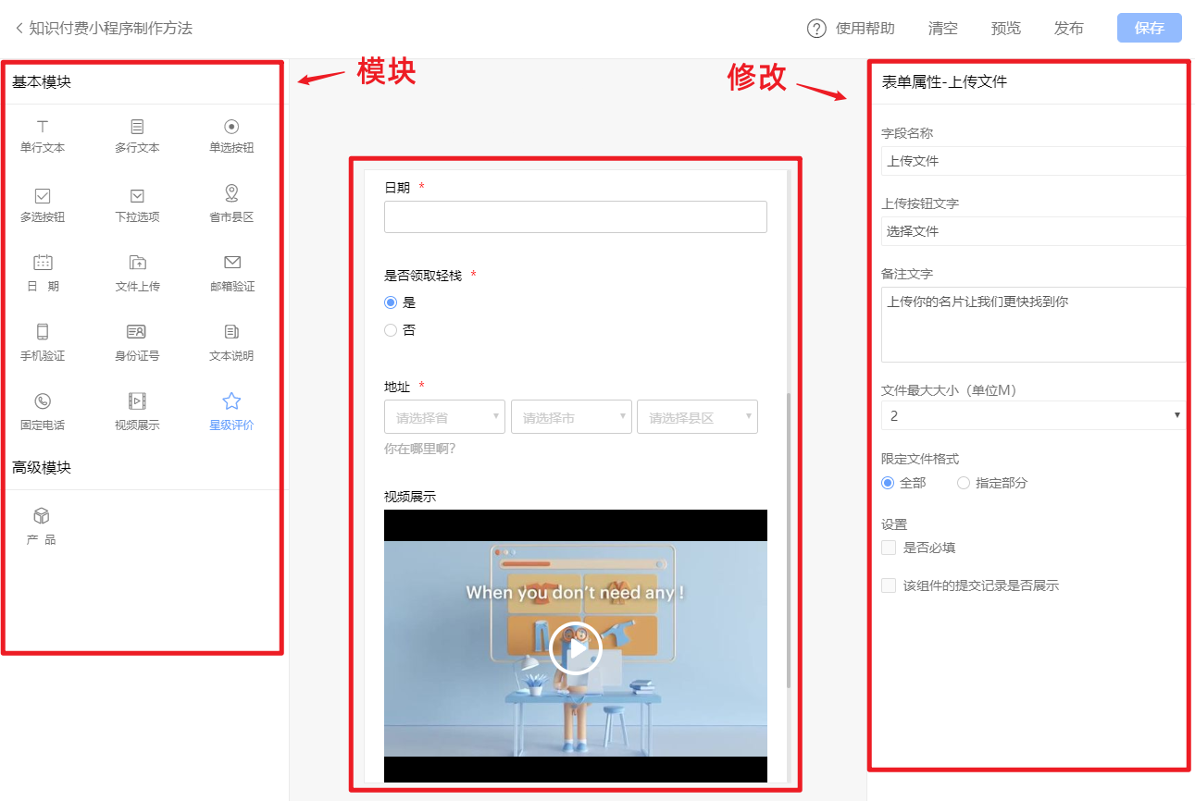1195x801 pixels.
Task: Open the 请选择市 city dropdown
Action: tap(571, 416)
